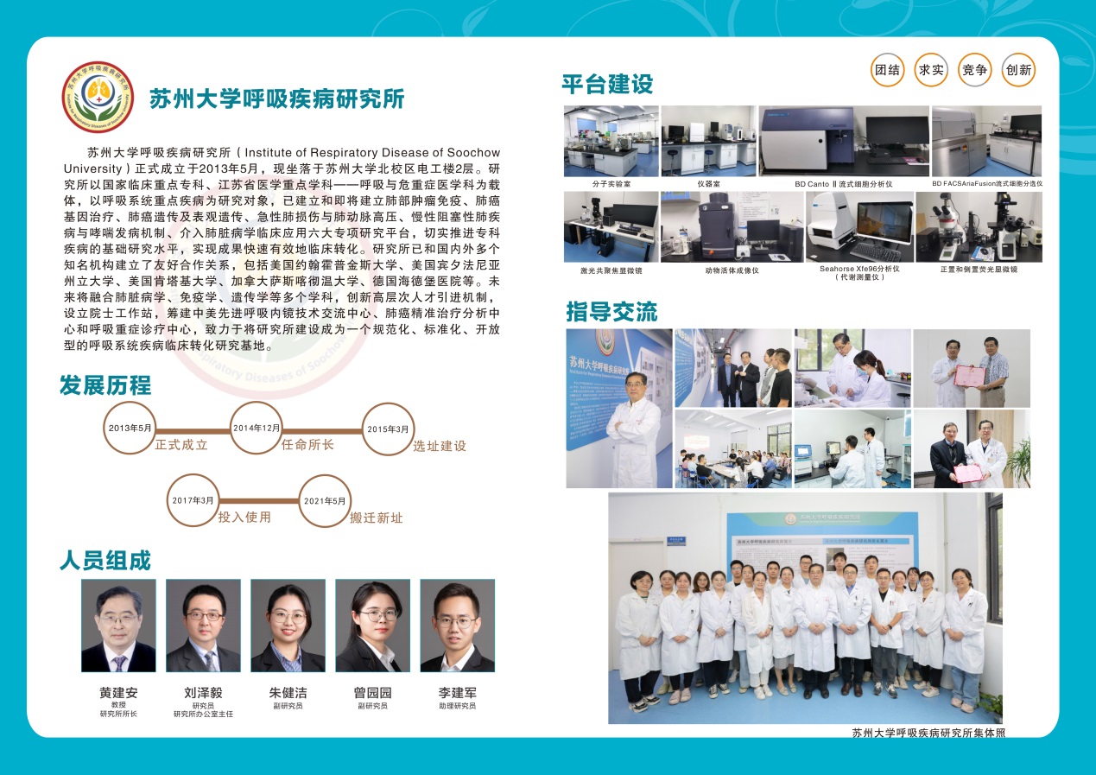Open 黄建安's portrait photo

[118, 626]
